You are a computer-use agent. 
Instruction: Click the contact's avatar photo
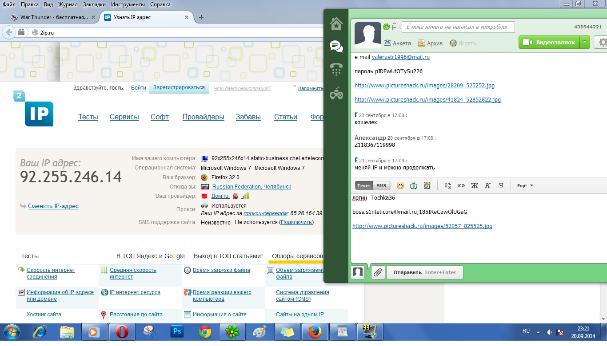click(x=368, y=35)
